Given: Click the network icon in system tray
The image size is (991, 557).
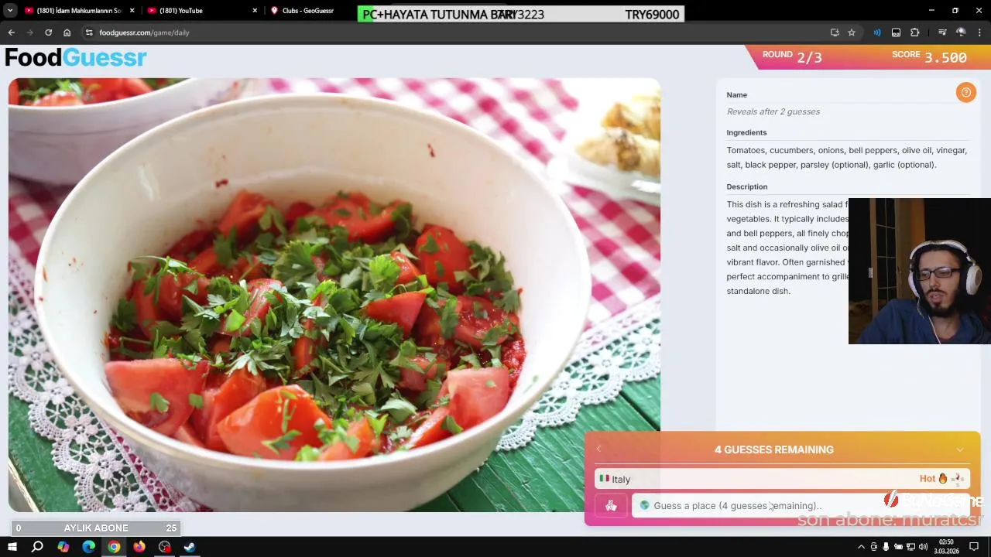Looking at the screenshot, I should (910, 547).
